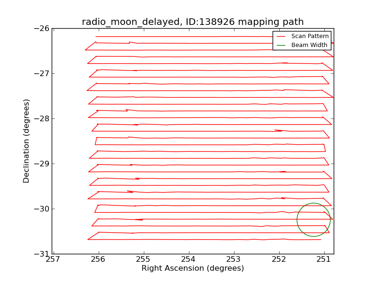Click the −31 tick label on y-axis
376x282 pixels.
(x=41, y=254)
